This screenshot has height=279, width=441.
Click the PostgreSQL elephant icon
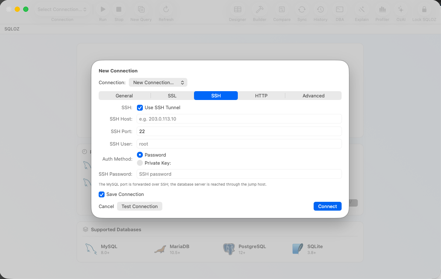[x=229, y=249]
